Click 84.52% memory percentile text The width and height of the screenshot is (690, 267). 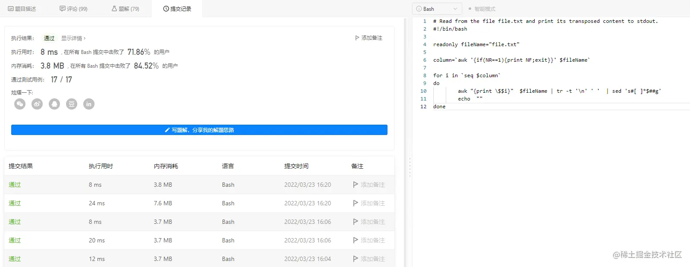[x=146, y=66]
